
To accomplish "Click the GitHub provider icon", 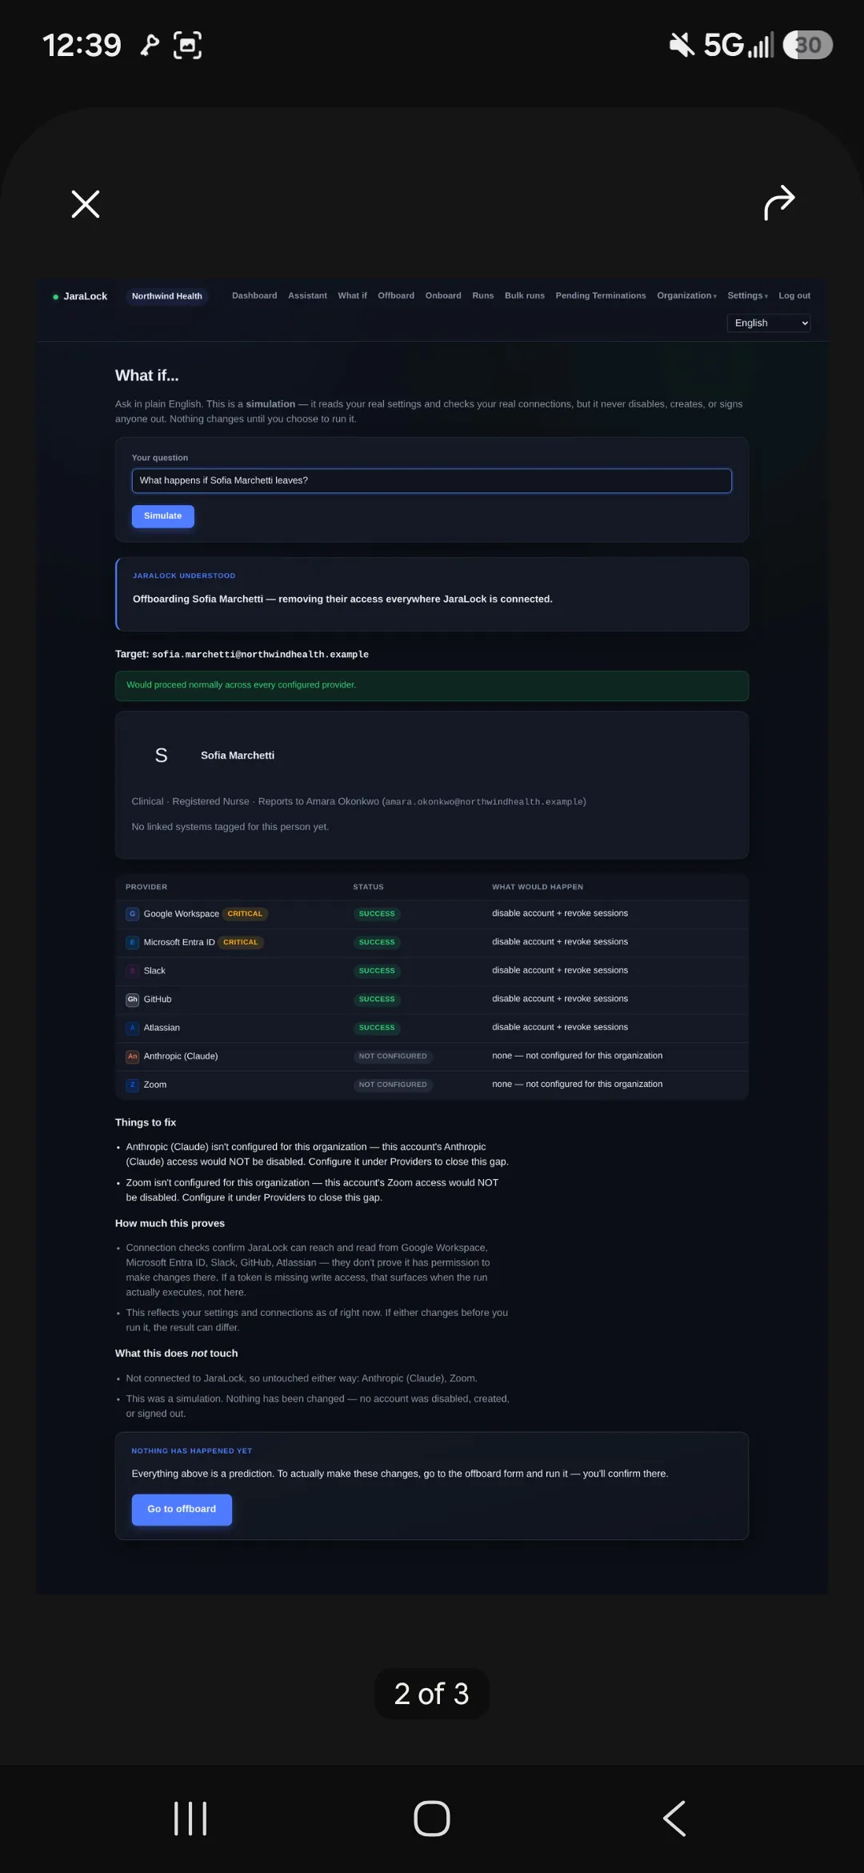I will coord(133,999).
